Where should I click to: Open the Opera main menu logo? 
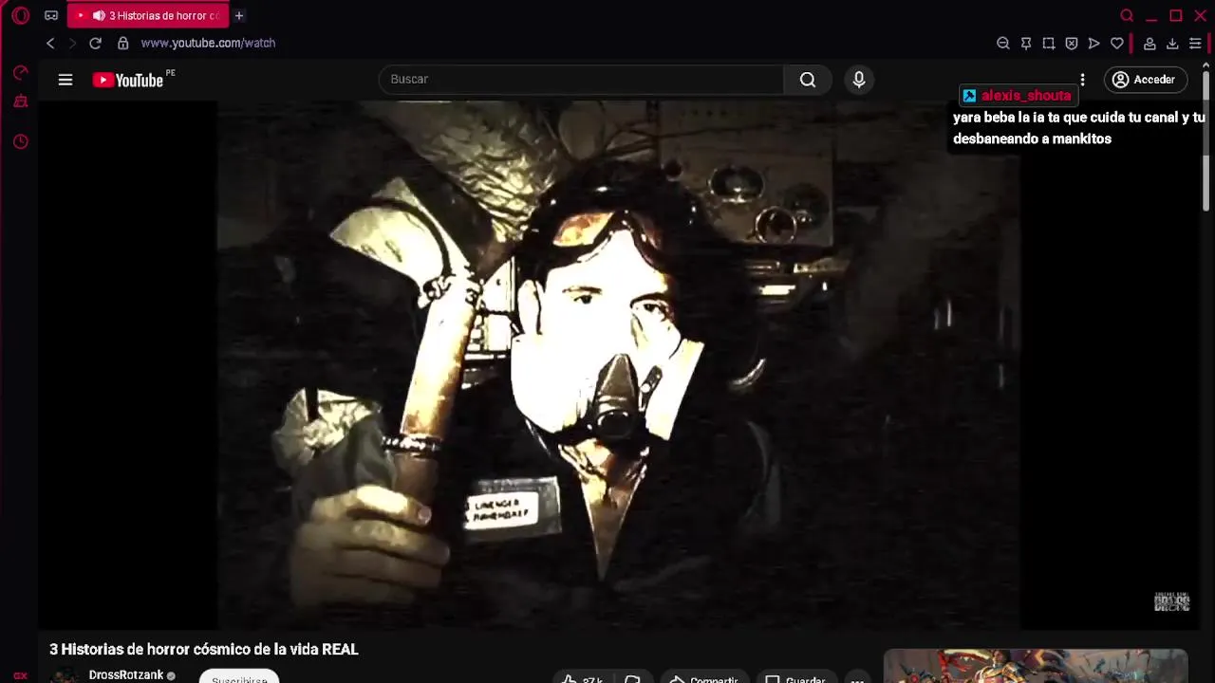[20, 16]
